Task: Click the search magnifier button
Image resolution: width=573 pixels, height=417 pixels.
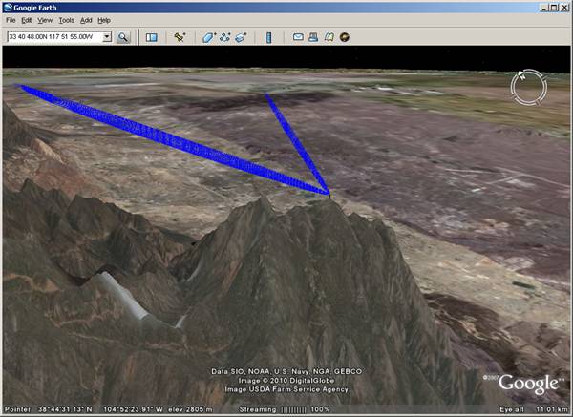Action: pos(123,37)
